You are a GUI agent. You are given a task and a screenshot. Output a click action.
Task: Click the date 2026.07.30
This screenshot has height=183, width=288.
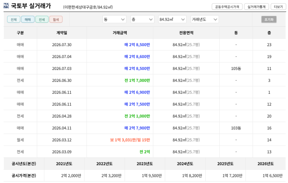coord(62,45)
